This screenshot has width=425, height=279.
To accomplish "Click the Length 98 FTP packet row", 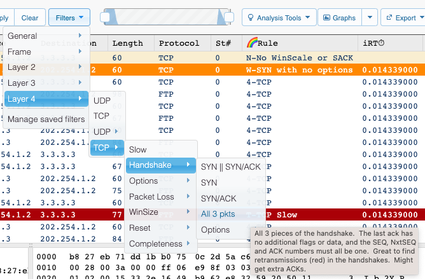I will pos(212,94).
